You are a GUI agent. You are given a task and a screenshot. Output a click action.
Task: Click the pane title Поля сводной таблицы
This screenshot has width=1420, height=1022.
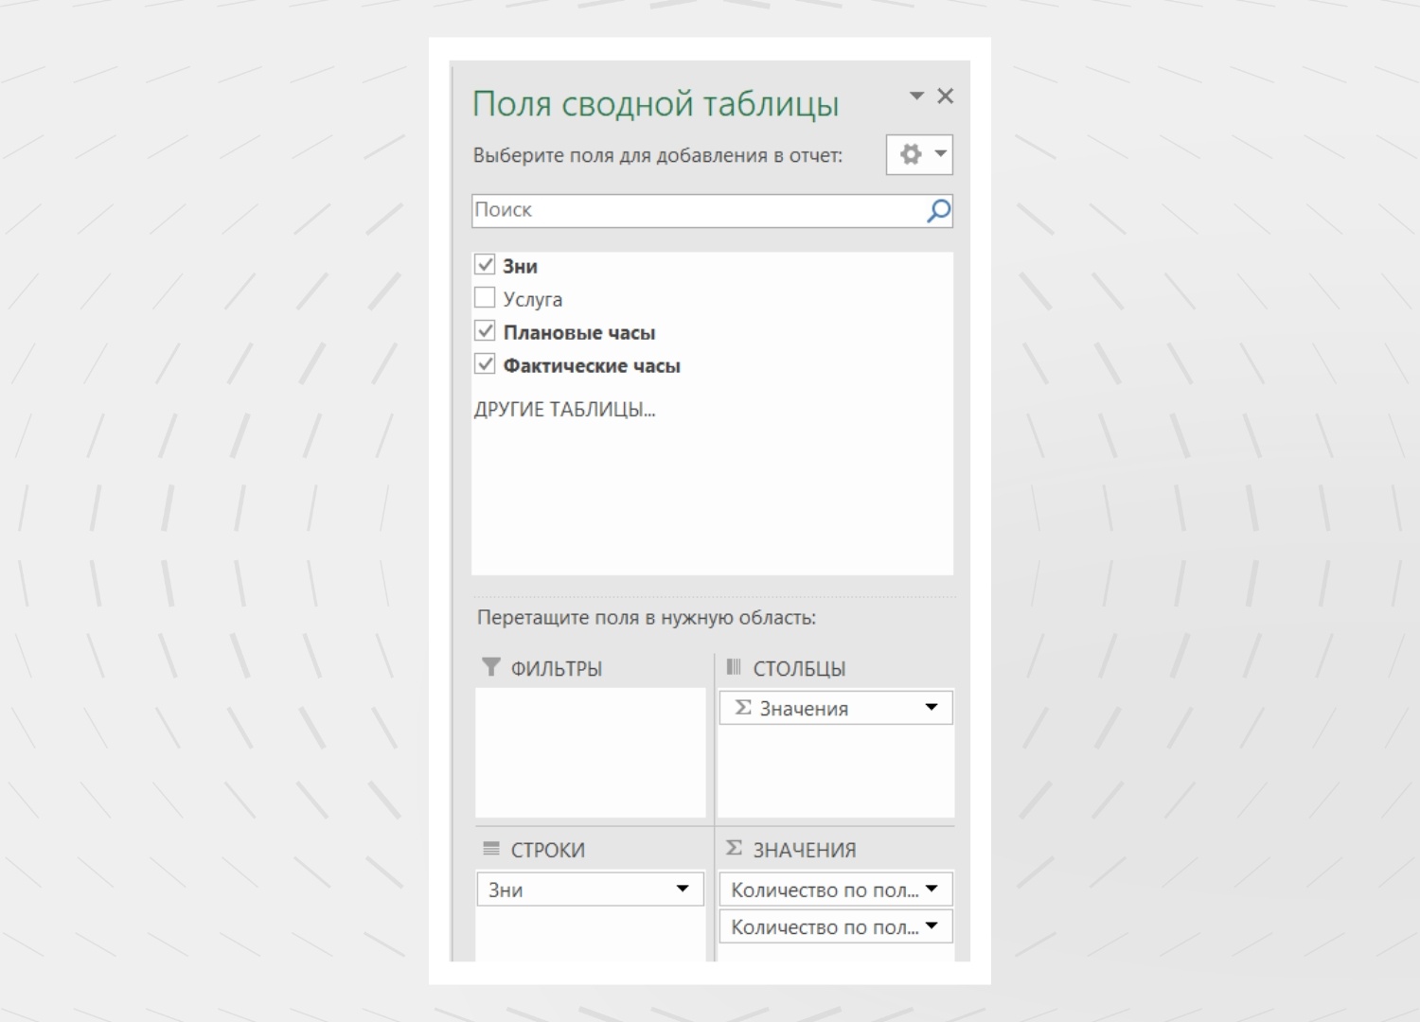tap(655, 103)
